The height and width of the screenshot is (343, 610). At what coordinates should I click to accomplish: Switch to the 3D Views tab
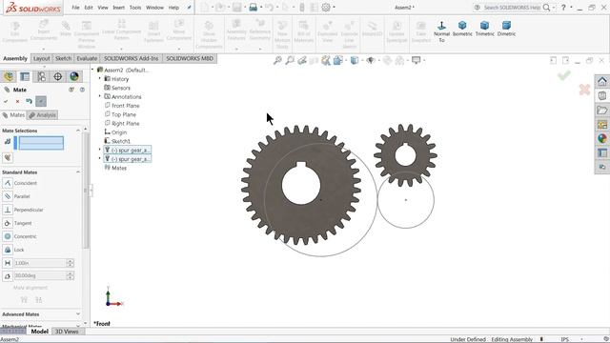point(67,332)
